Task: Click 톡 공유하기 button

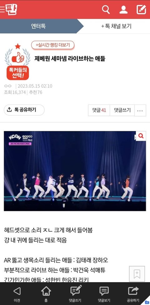Action: click(x=24, y=110)
